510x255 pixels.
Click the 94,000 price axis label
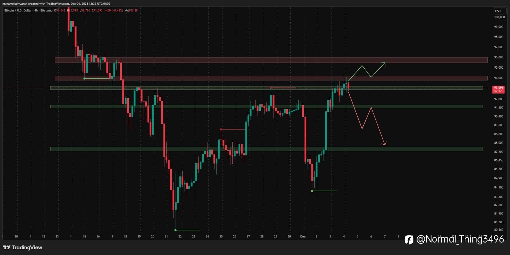[499, 78]
